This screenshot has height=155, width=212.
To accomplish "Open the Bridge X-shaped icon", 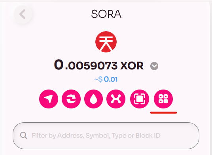I will (x=116, y=99).
